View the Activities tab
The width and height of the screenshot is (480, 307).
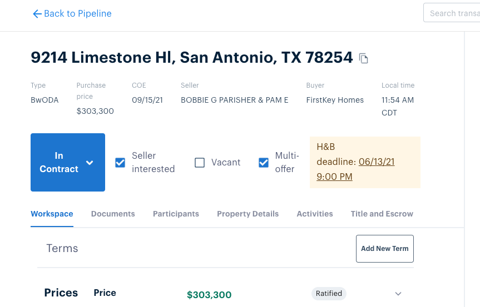(x=315, y=214)
